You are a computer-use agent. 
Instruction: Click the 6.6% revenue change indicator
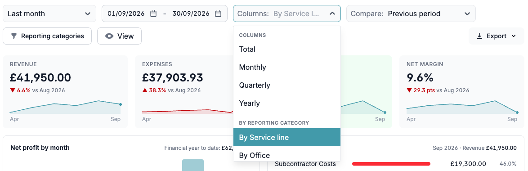coord(21,90)
